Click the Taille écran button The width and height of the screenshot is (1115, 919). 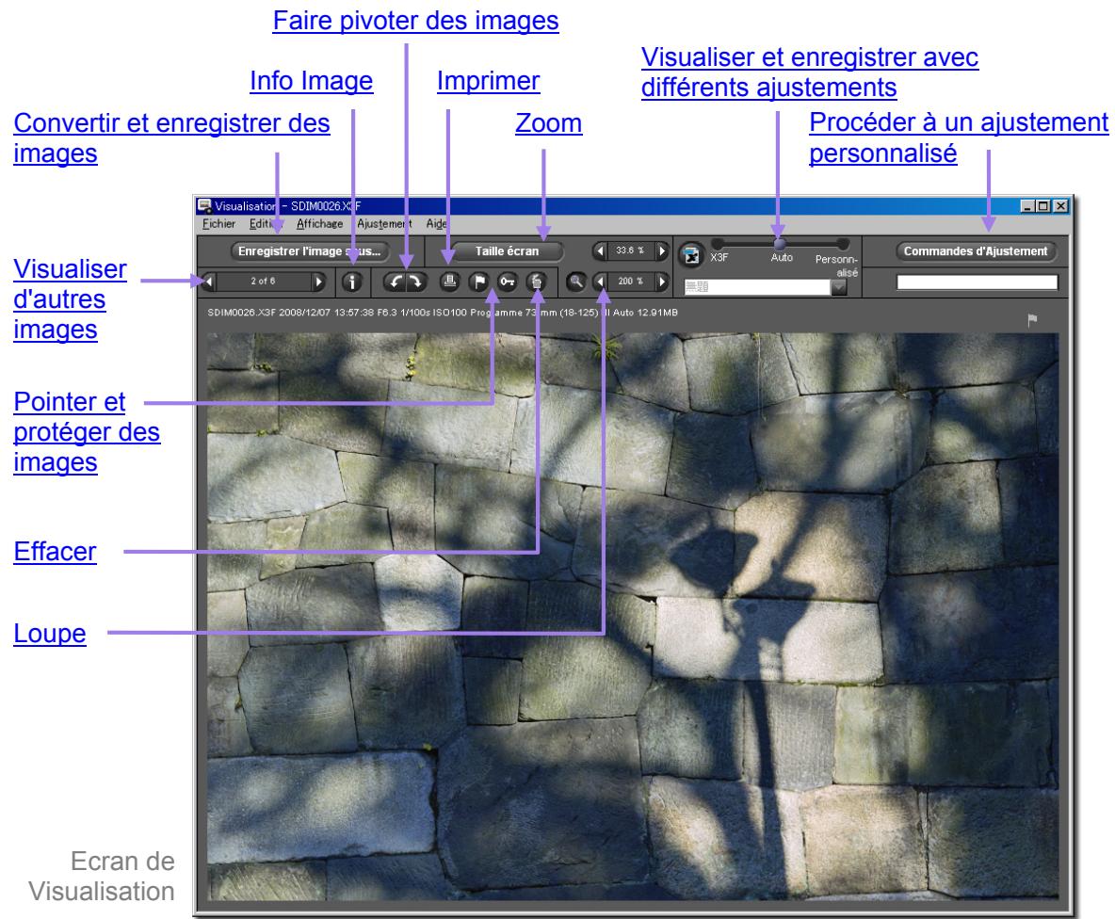(x=507, y=250)
